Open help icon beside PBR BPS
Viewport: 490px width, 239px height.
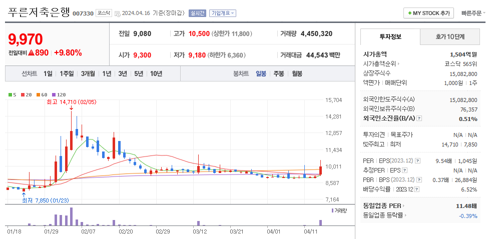coord(418,180)
